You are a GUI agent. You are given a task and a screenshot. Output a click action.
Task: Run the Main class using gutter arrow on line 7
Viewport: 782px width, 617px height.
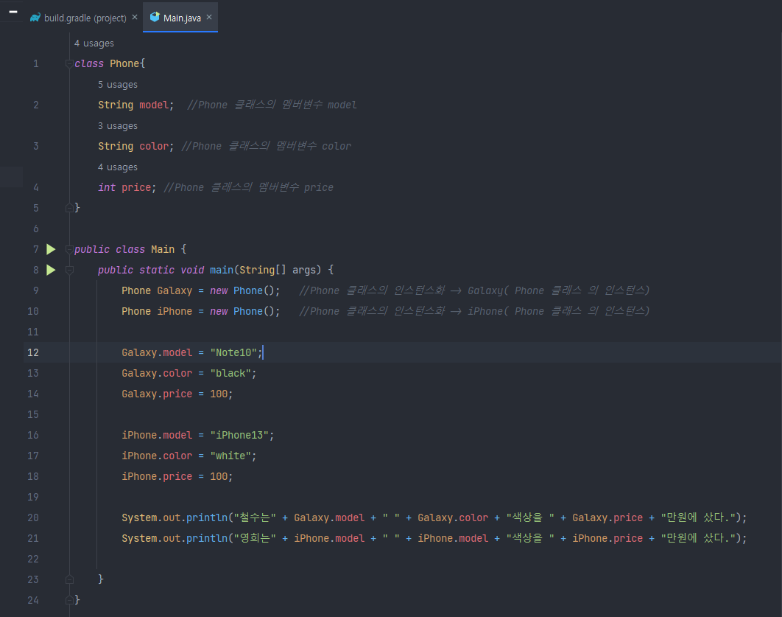click(x=51, y=249)
